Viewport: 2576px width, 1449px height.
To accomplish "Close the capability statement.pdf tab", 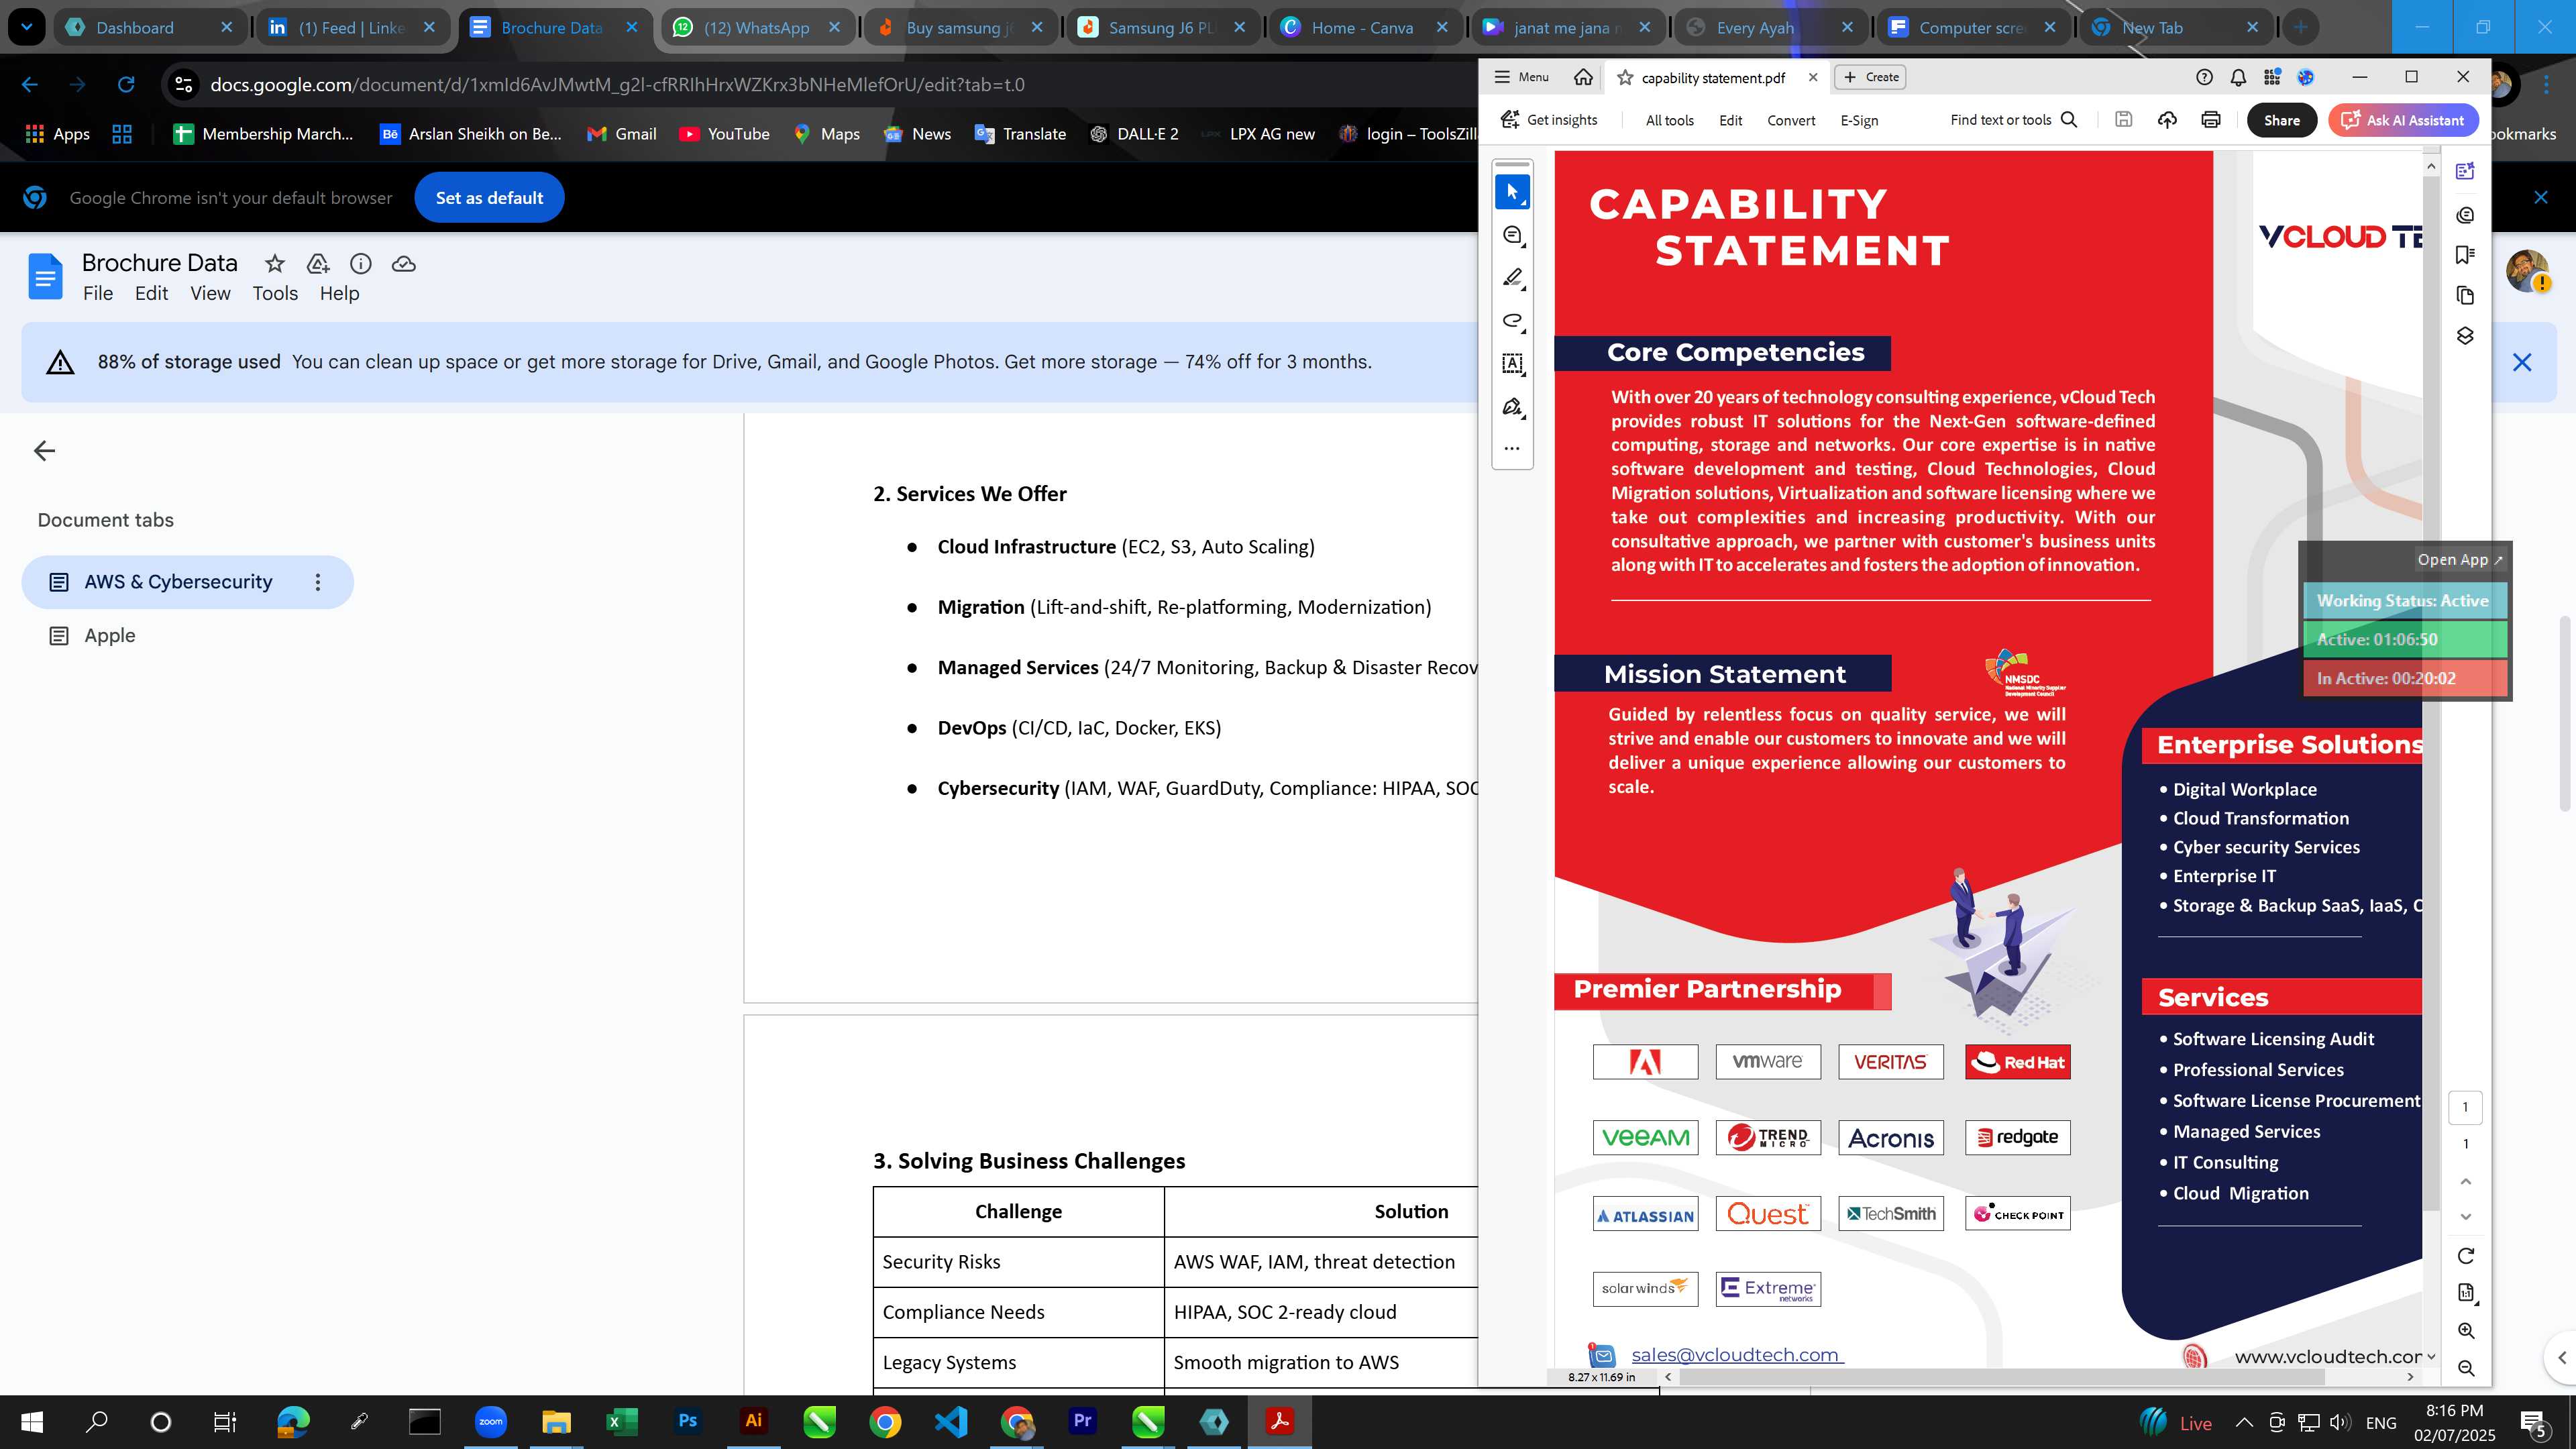I will tap(1812, 77).
